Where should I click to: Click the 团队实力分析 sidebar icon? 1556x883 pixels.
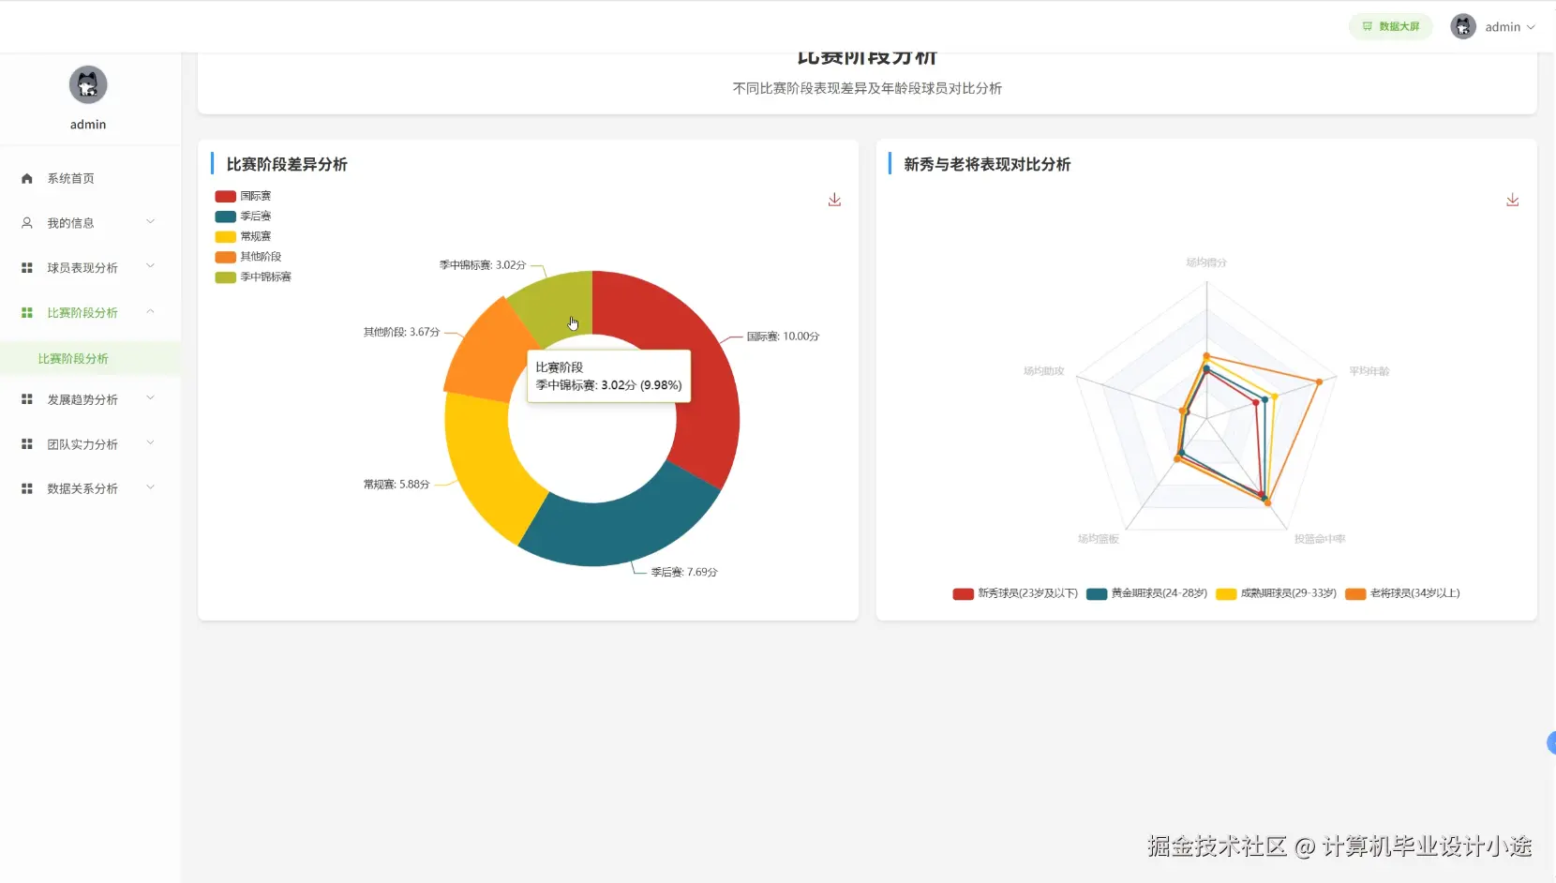click(x=26, y=443)
